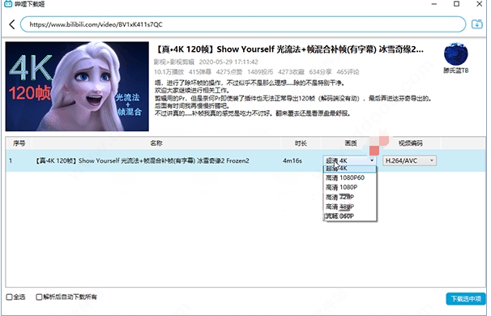This screenshot has height=316, width=491.
Task: Open the H.264/AVC video codec dropdown
Action: [x=409, y=160]
